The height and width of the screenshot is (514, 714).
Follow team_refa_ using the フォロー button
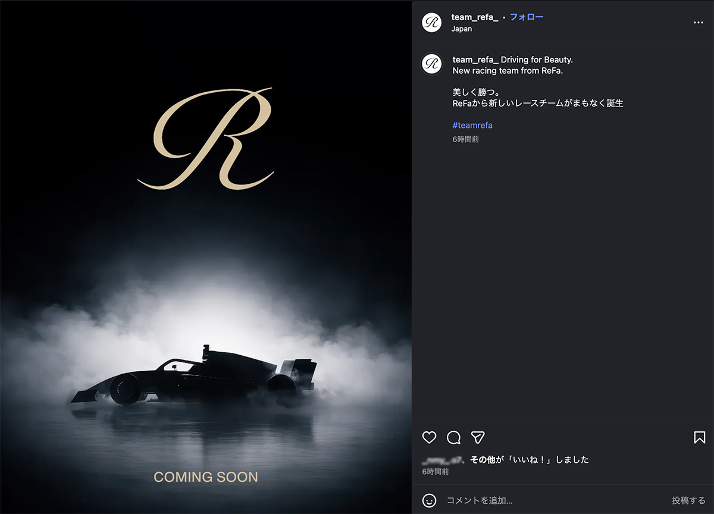click(527, 17)
